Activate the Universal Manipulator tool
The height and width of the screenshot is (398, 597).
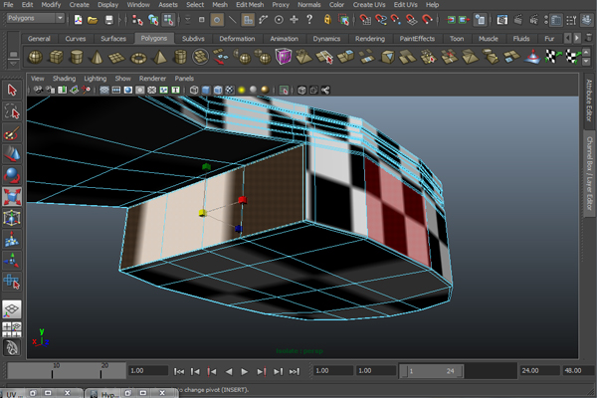click(x=12, y=218)
